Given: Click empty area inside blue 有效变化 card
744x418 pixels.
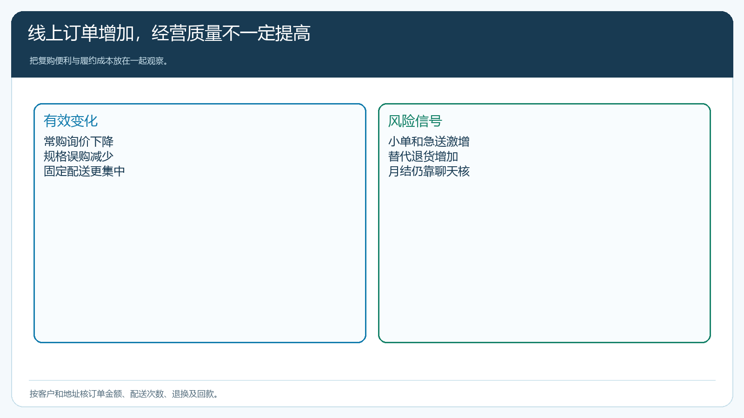Looking at the screenshot, I should [200, 260].
